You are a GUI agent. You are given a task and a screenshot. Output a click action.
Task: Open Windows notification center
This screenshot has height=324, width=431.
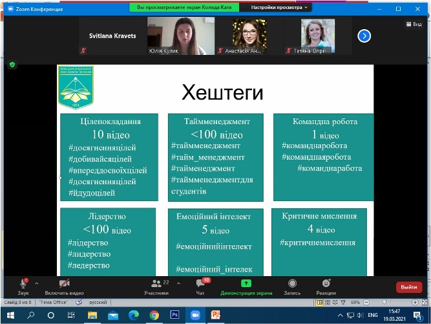coord(417,316)
